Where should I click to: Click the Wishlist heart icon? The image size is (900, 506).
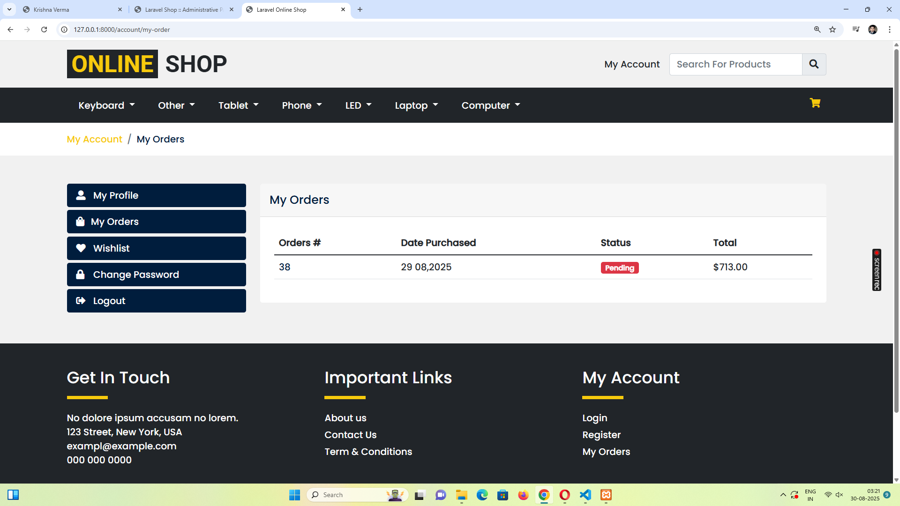[x=81, y=248]
